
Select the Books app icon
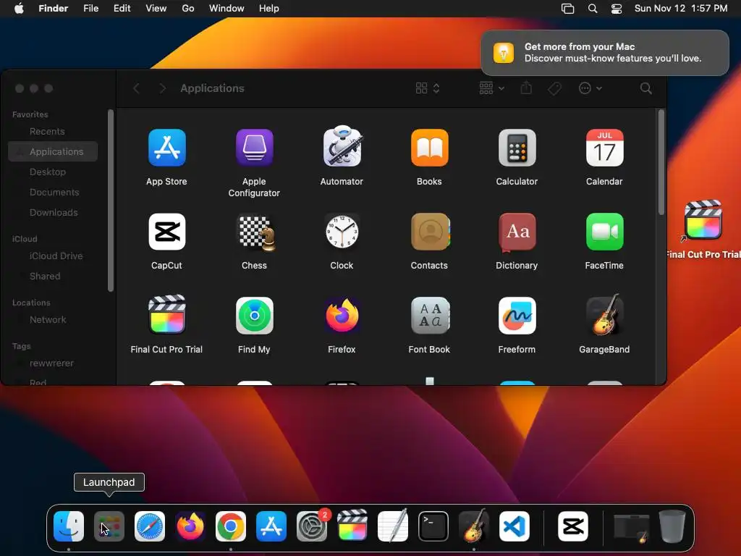click(x=430, y=148)
